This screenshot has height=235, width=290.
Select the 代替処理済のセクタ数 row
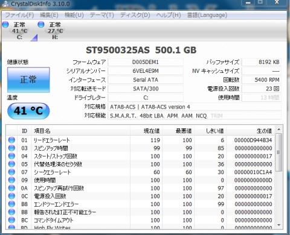pyautogui.click(x=141, y=164)
